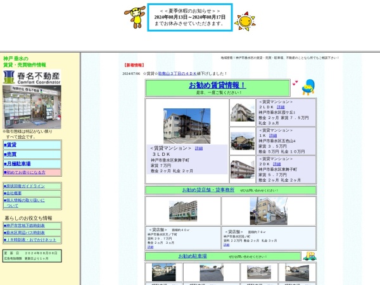
Task: Click the pink hearts icon
Action: click(x=295, y=83)
